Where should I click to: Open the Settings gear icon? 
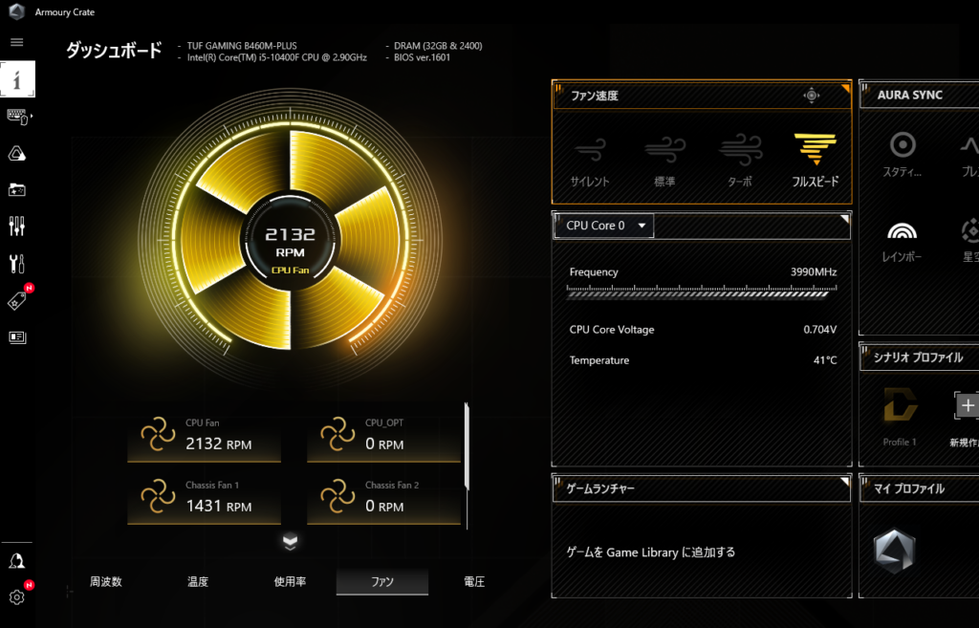pyautogui.click(x=17, y=596)
